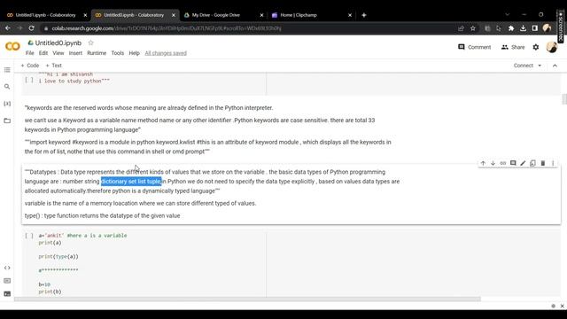Open the View menu
Image resolution: width=567 pixels, height=319 pixels.
(58, 53)
